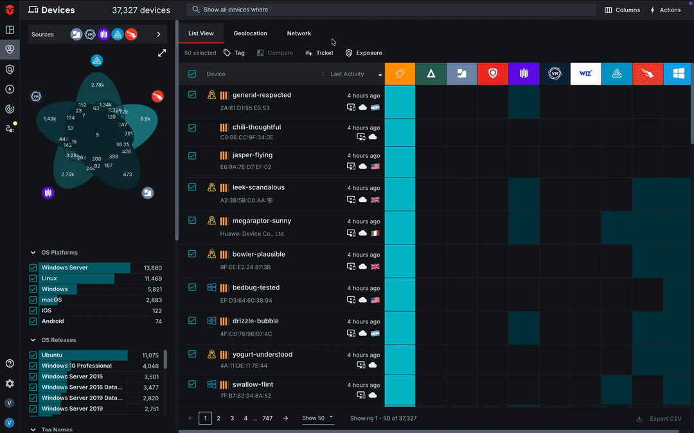The height and width of the screenshot is (433, 694).
Task: Click the macOS filter bar
Action: [85, 300]
